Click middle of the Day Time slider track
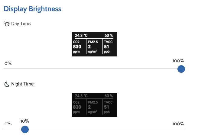Screen dimensions: 198x138 point(94,69)
